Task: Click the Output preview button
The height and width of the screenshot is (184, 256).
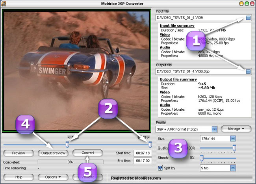Action: coord(53,153)
